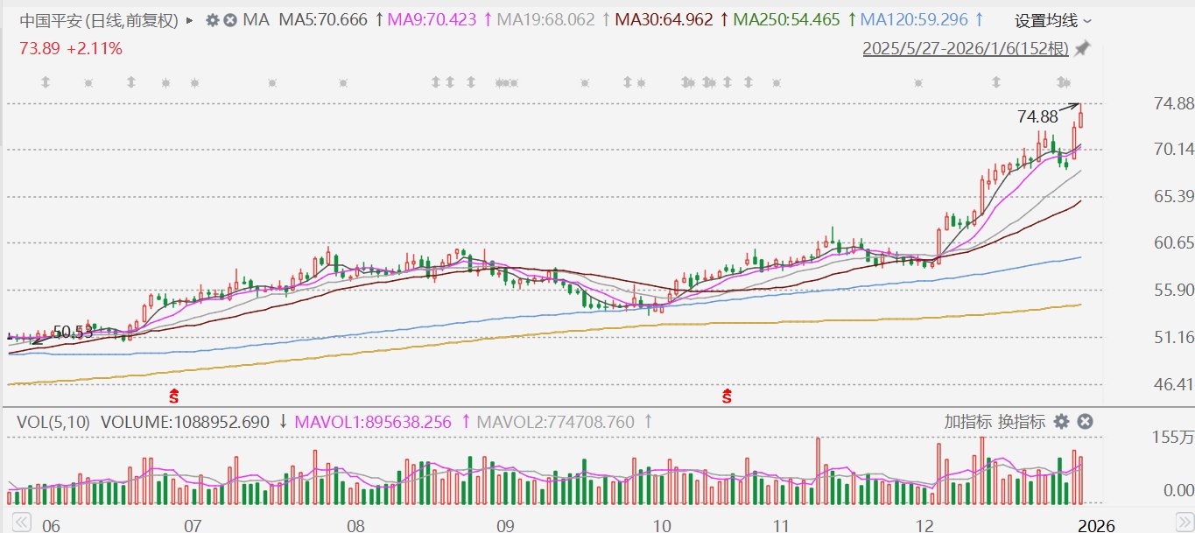This screenshot has width=1195, height=533.
Task: Open the MA indicator settings gear icon
Action: (x=211, y=19)
